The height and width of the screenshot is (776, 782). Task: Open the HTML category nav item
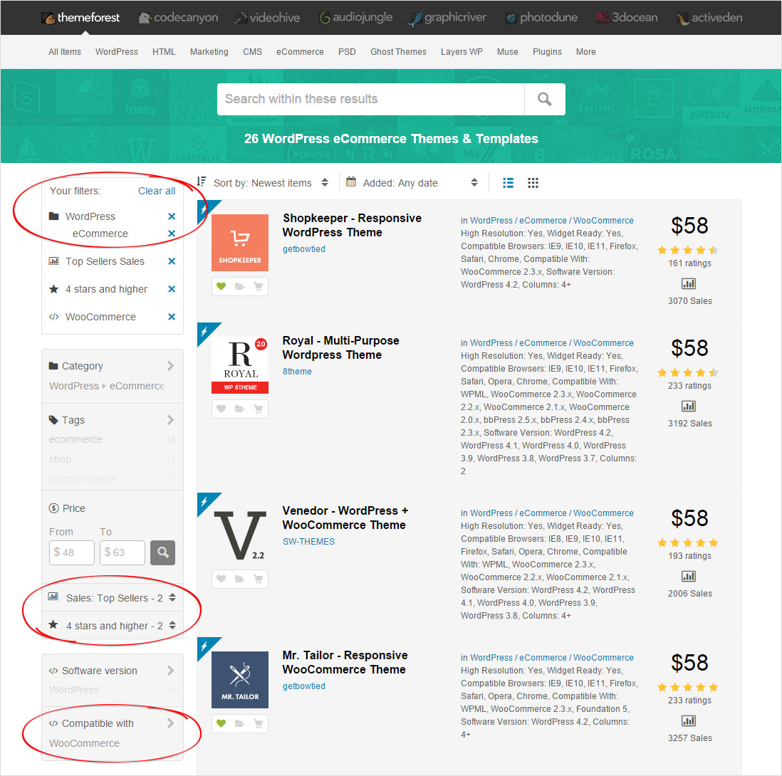164,52
